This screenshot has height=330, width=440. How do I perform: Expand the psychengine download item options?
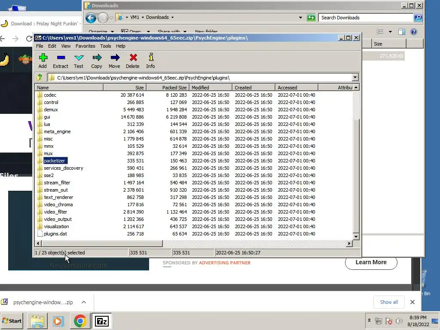point(84,302)
